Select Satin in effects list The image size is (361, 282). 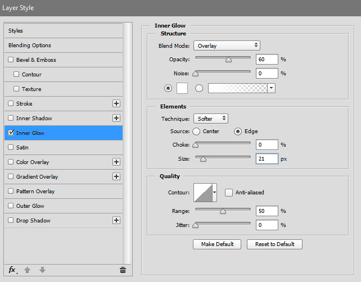(64, 147)
